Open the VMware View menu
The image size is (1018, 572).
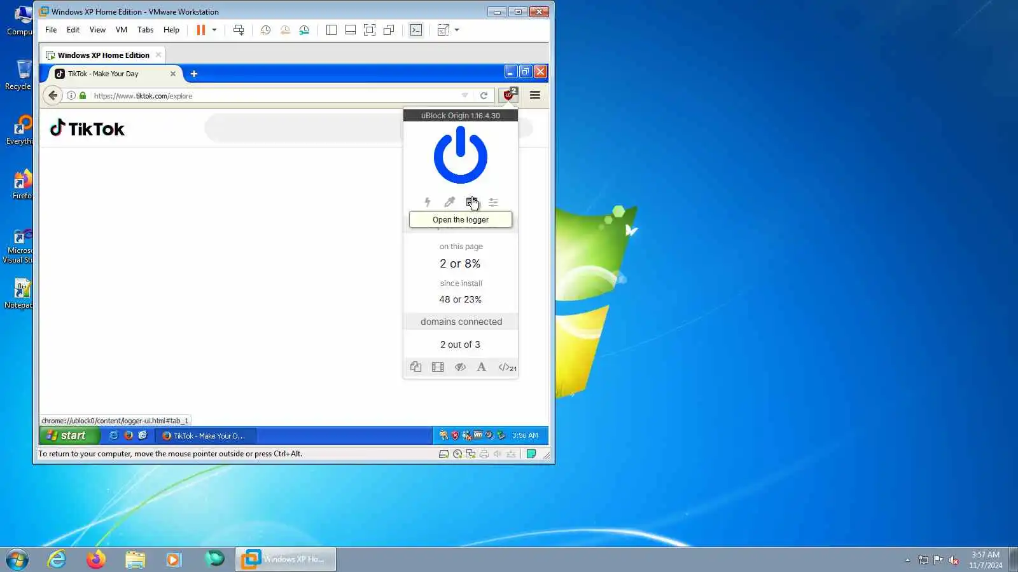[97, 30]
